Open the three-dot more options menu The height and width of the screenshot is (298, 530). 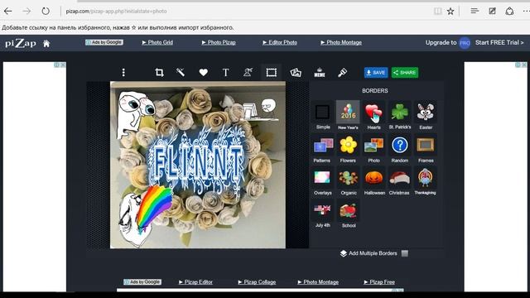coord(123,72)
